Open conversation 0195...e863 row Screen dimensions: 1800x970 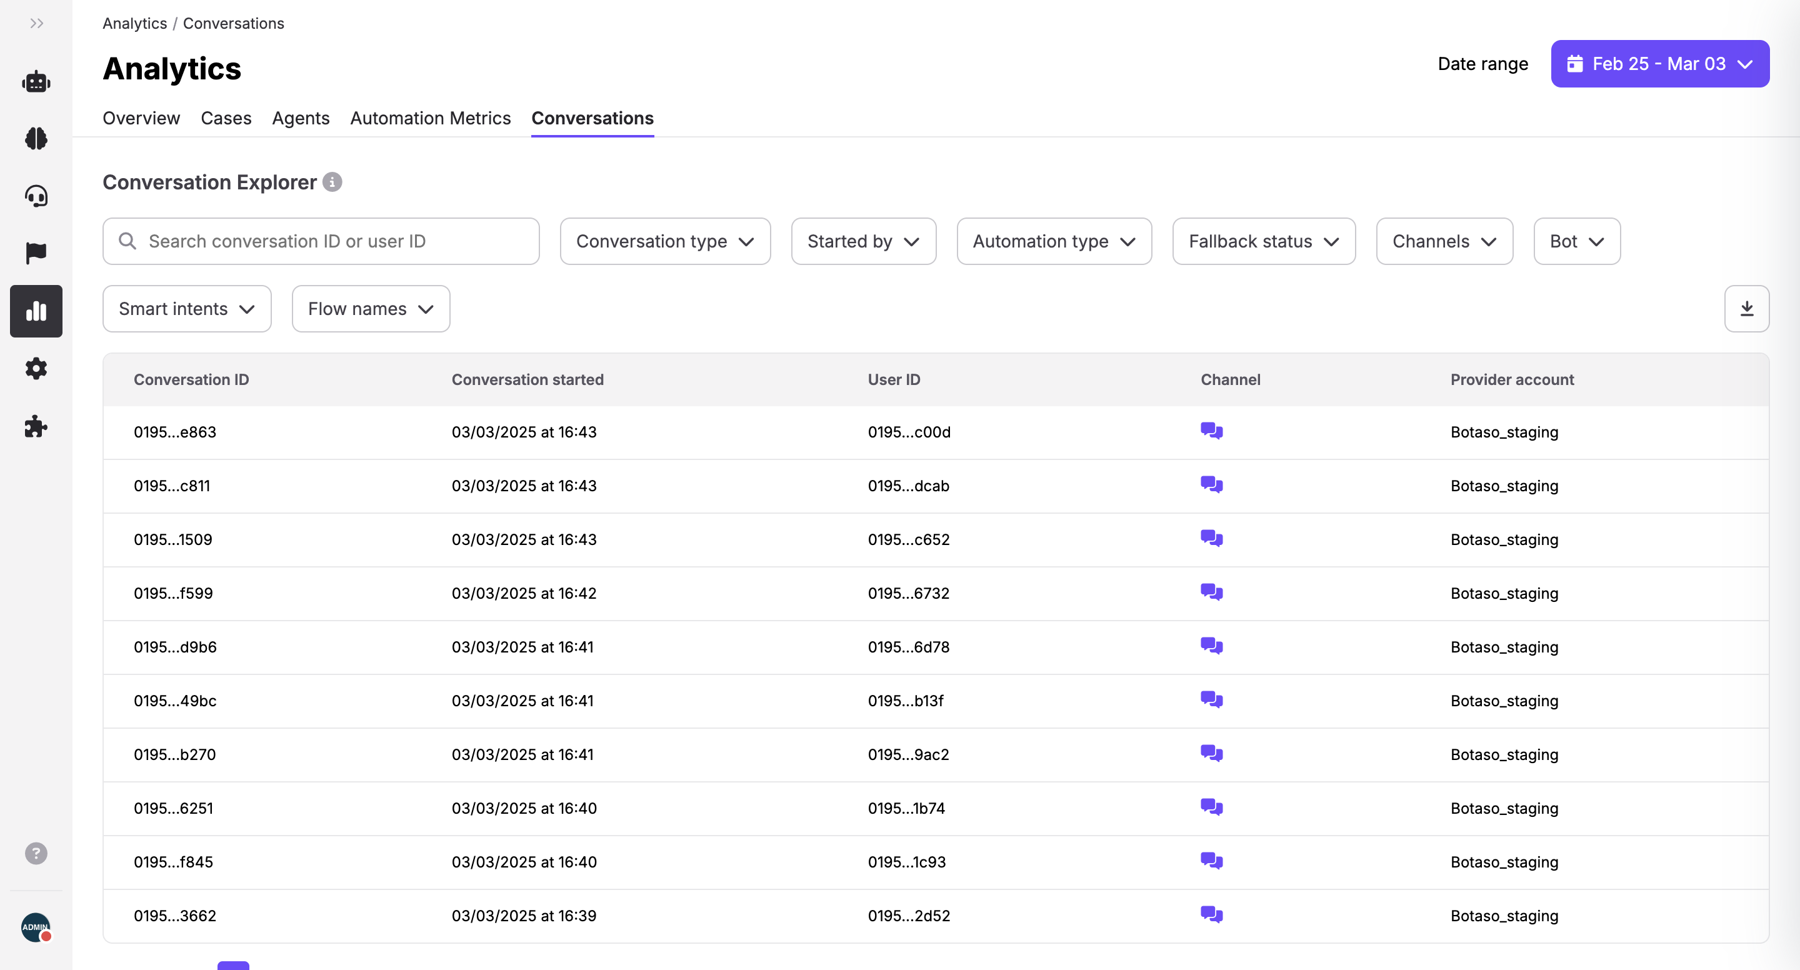click(x=175, y=432)
